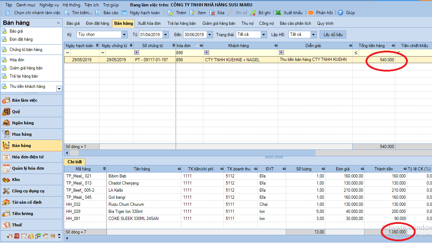432x243 pixels.
Task: Click the Xóa delete toolbar icon
Action: pos(212,13)
